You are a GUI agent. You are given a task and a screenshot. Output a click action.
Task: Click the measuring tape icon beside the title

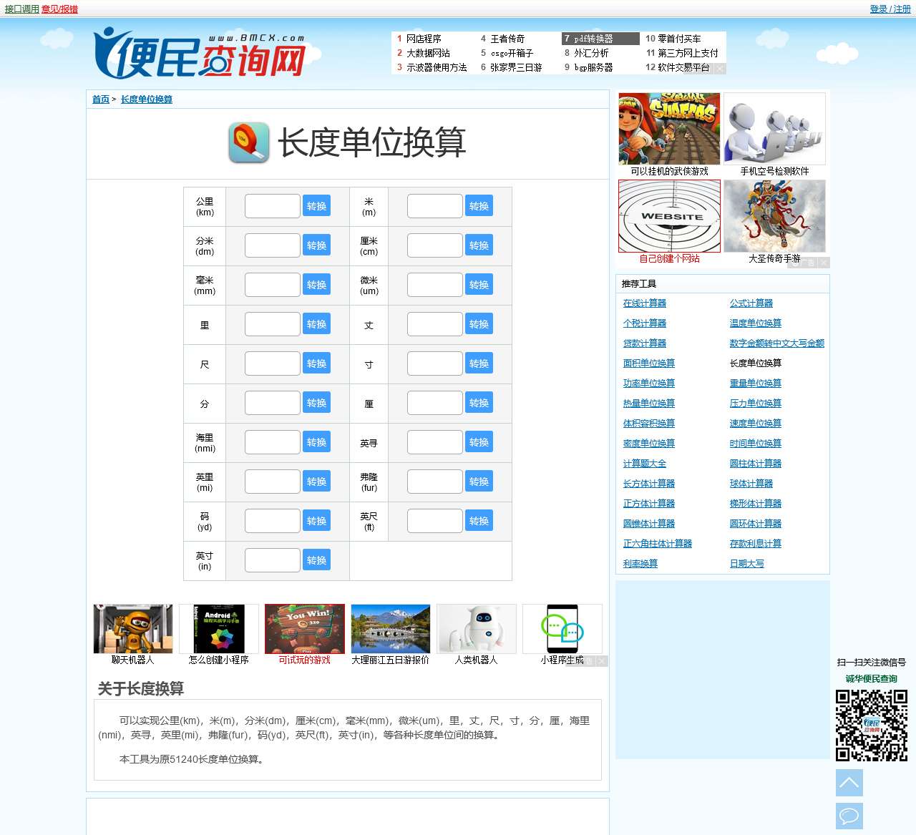click(x=249, y=142)
